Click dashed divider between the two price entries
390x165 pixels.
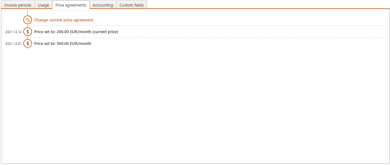[x=205, y=37]
